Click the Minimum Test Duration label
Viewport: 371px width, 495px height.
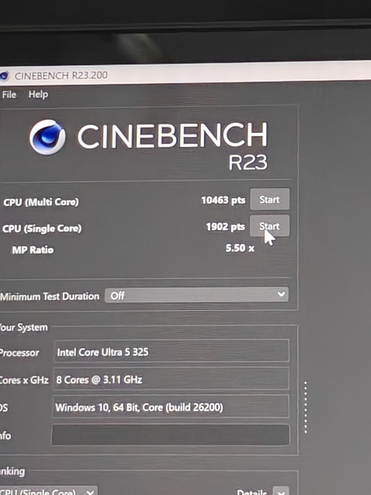point(49,297)
